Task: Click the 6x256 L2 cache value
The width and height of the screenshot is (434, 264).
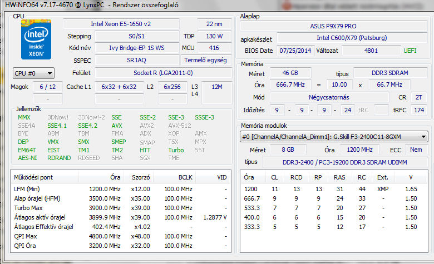Action: coord(172,87)
